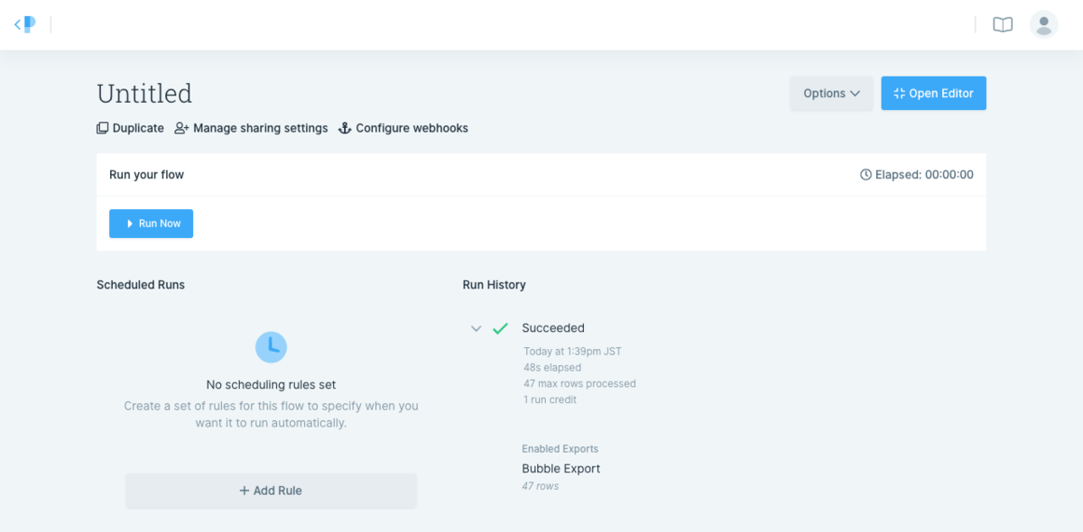Click the Run Now button
Image resolution: width=1083 pixels, height=532 pixels.
pyautogui.click(x=151, y=224)
